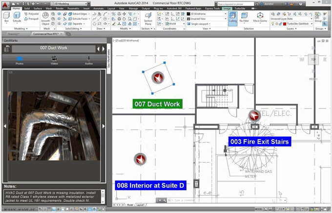The width and height of the screenshot is (332, 213).
Task: Click the 003 Fire Exit Stairs marker
Action: [x=254, y=116]
